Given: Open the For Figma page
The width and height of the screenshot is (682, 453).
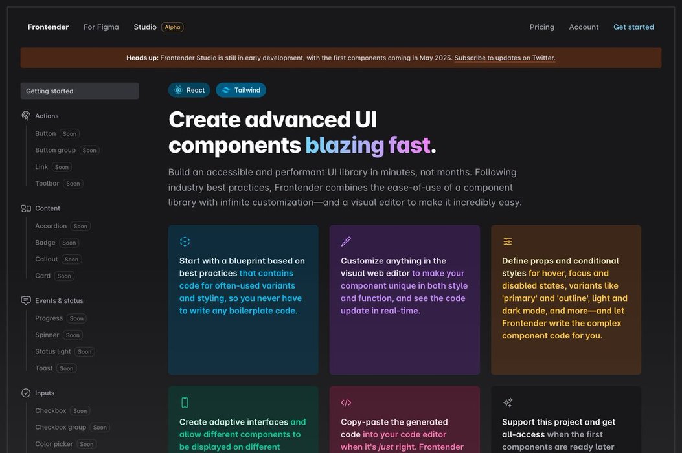Looking at the screenshot, I should point(101,27).
